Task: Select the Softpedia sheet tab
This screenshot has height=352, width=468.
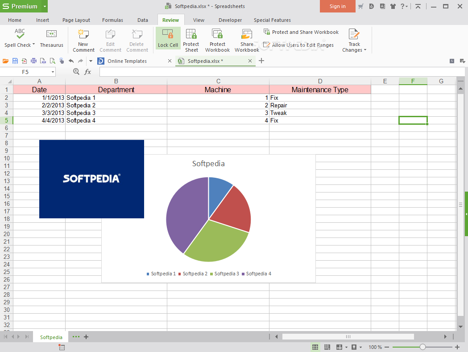Action: [x=51, y=337]
